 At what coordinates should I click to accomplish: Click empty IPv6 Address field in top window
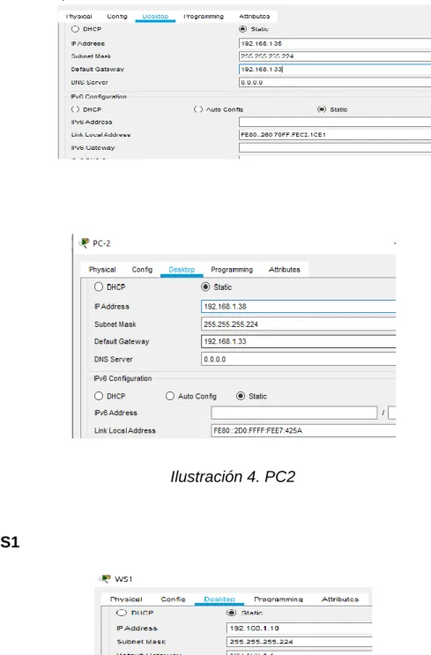(335, 122)
